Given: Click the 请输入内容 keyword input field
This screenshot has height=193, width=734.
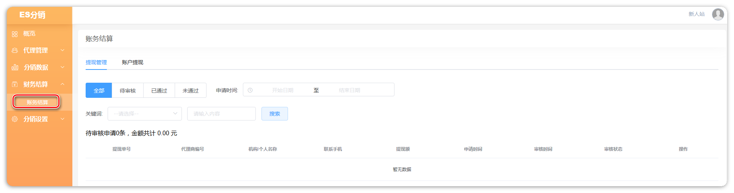Looking at the screenshot, I should (x=221, y=114).
